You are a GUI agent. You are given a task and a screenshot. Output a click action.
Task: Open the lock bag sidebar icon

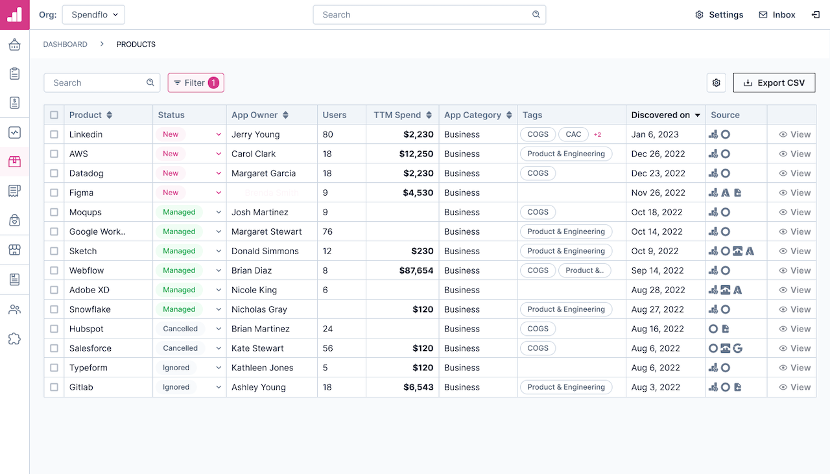tap(14, 220)
